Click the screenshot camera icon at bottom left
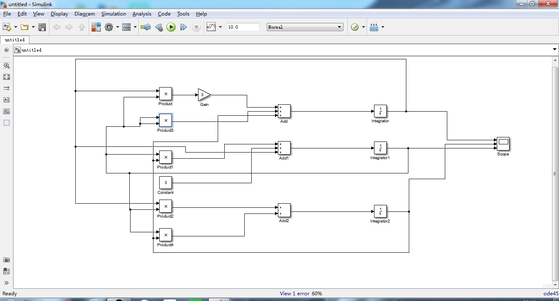Viewport: 559px width, 301px height. (x=7, y=260)
